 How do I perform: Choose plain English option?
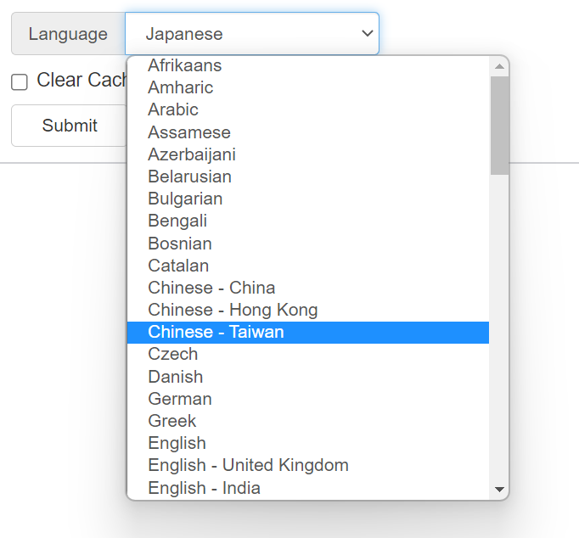(308, 443)
